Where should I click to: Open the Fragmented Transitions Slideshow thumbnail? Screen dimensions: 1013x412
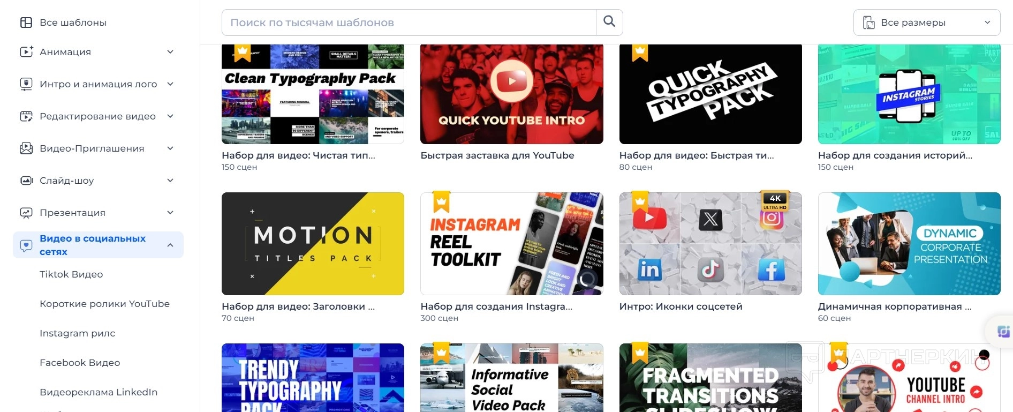pos(710,378)
